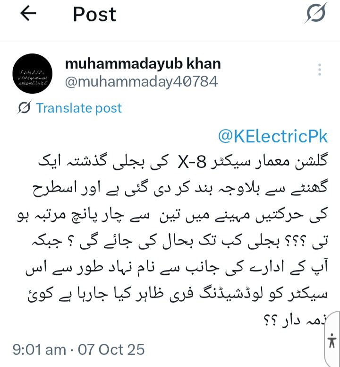
Task: Click the 9:01 am timestamp
Action: coord(39,350)
